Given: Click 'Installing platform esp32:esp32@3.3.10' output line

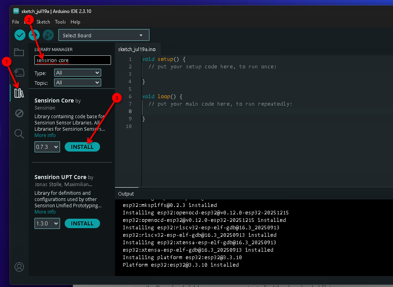Looking at the screenshot, I should pyautogui.click(x=182, y=257).
